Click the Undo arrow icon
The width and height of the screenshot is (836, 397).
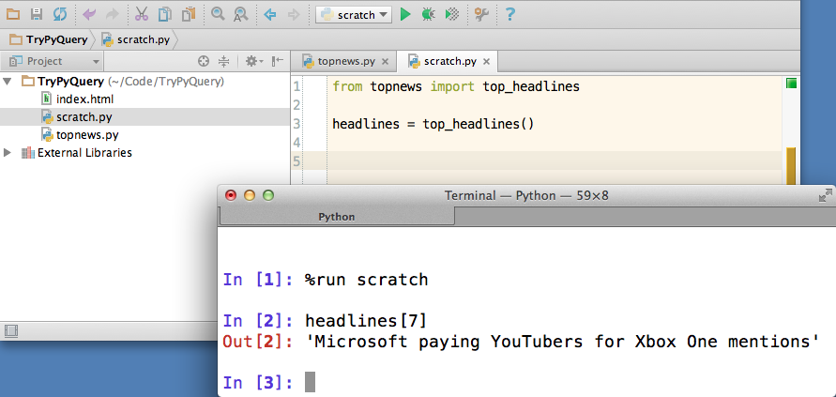(89, 14)
